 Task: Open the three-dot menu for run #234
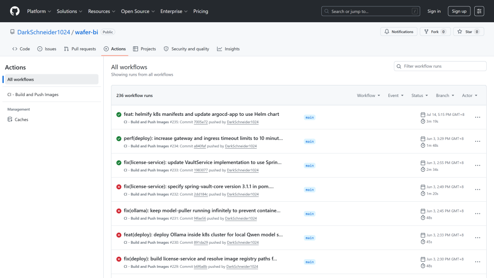tap(478, 141)
